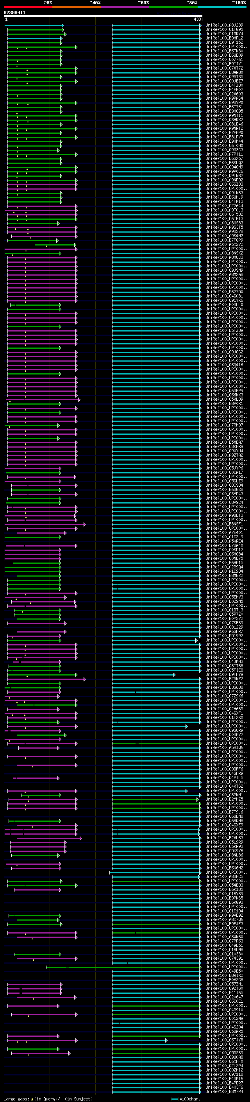The height and width of the screenshot is (1102, 250).
Task: Pick the UniRef100_Q6XHF0 hit name
Action: coord(224,1061)
